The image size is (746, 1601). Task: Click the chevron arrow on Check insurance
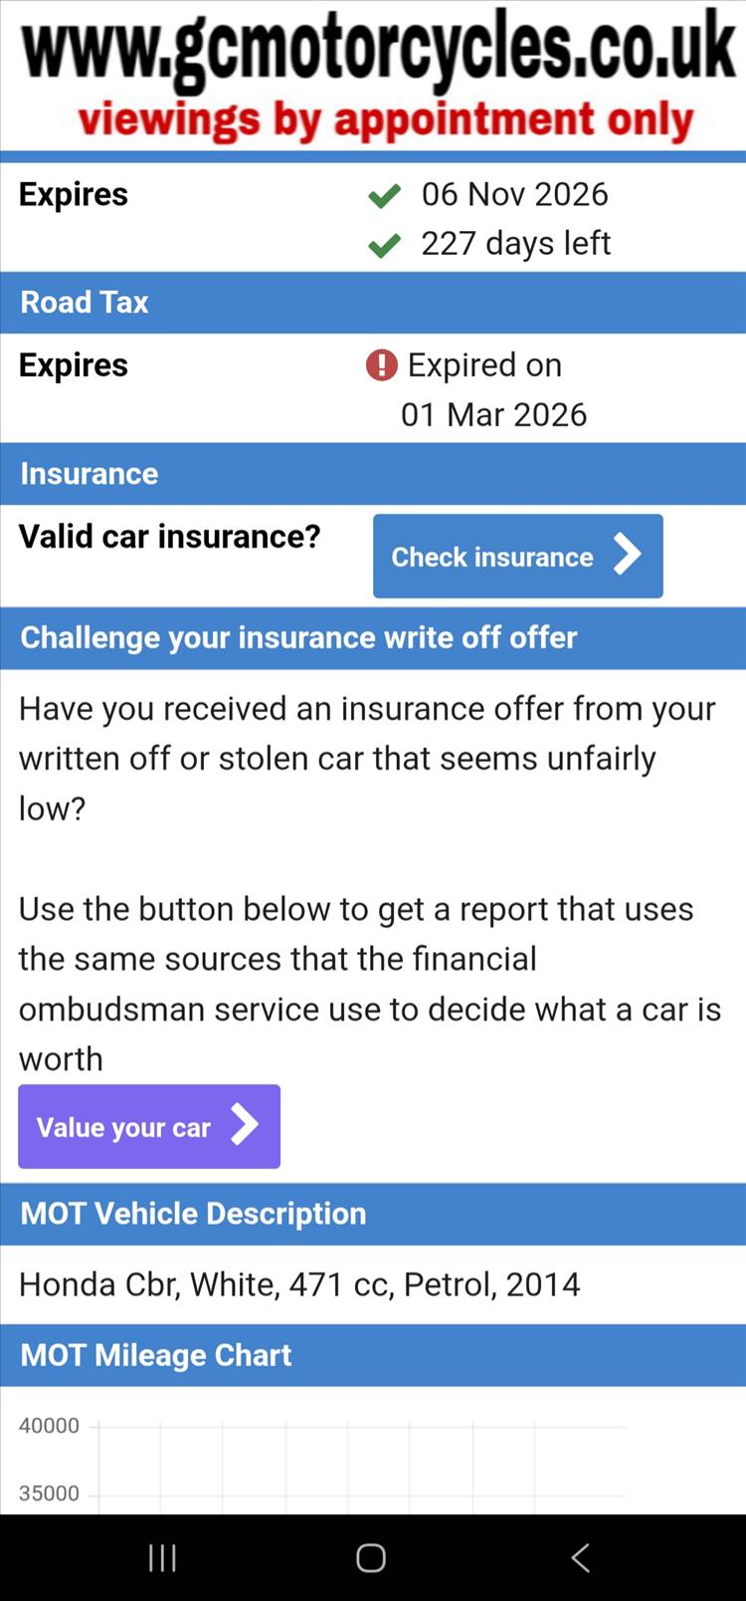click(x=627, y=556)
